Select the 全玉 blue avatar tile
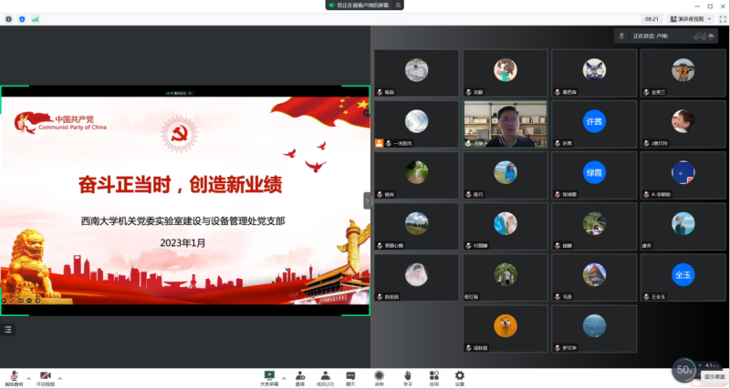730x389 pixels. click(x=683, y=278)
